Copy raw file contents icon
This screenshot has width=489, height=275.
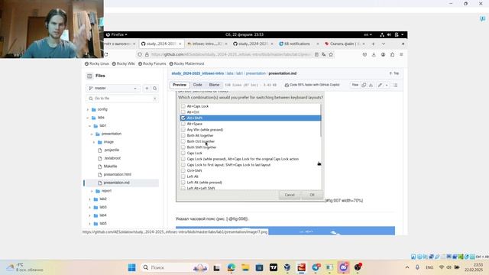click(364, 85)
